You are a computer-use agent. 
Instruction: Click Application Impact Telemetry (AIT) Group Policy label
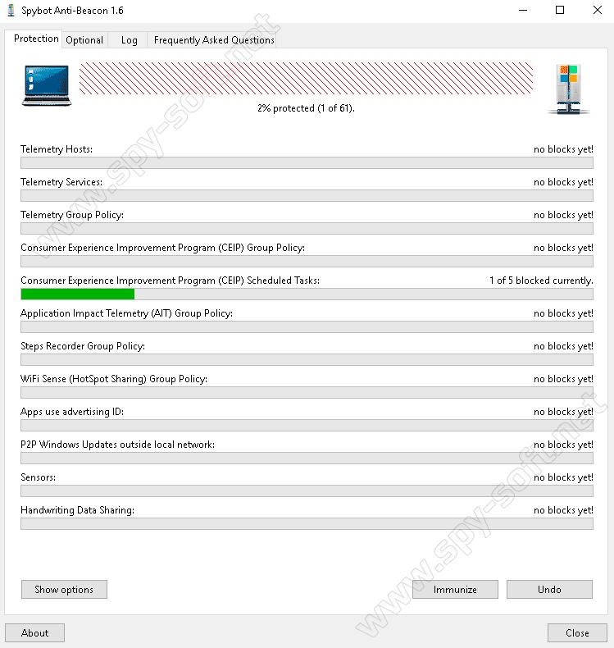tap(127, 313)
